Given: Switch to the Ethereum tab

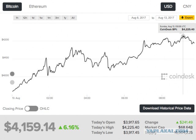Looking at the screenshot, I should [38, 6].
